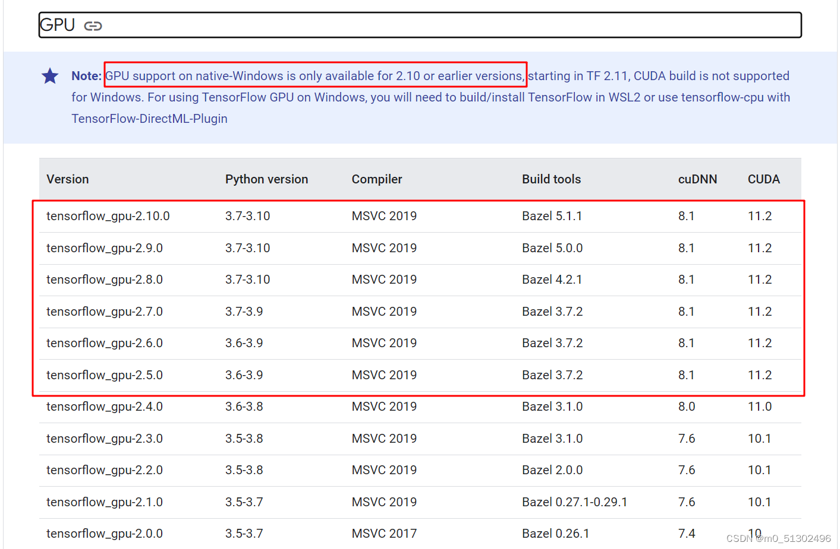
Task: Click the 'cuDNN' column header
Action: click(x=698, y=179)
